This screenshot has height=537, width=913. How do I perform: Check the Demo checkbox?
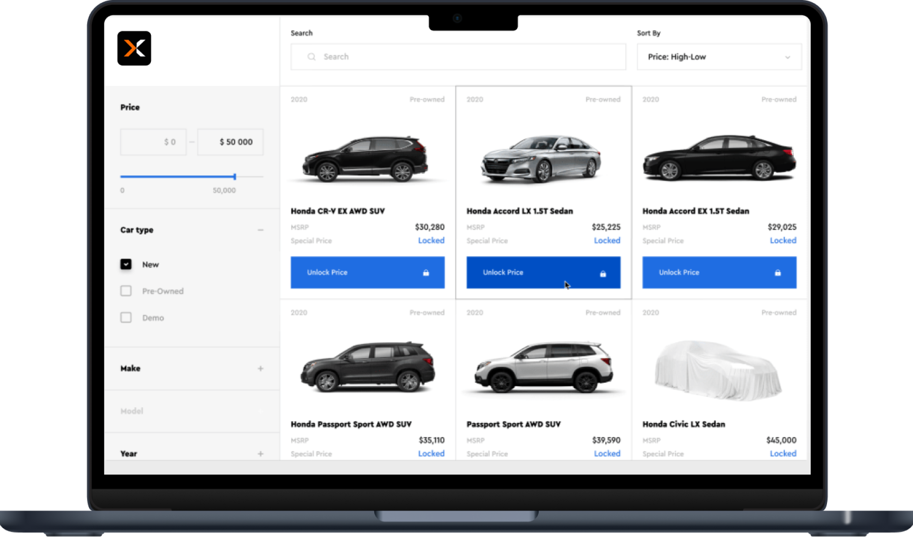coord(126,318)
